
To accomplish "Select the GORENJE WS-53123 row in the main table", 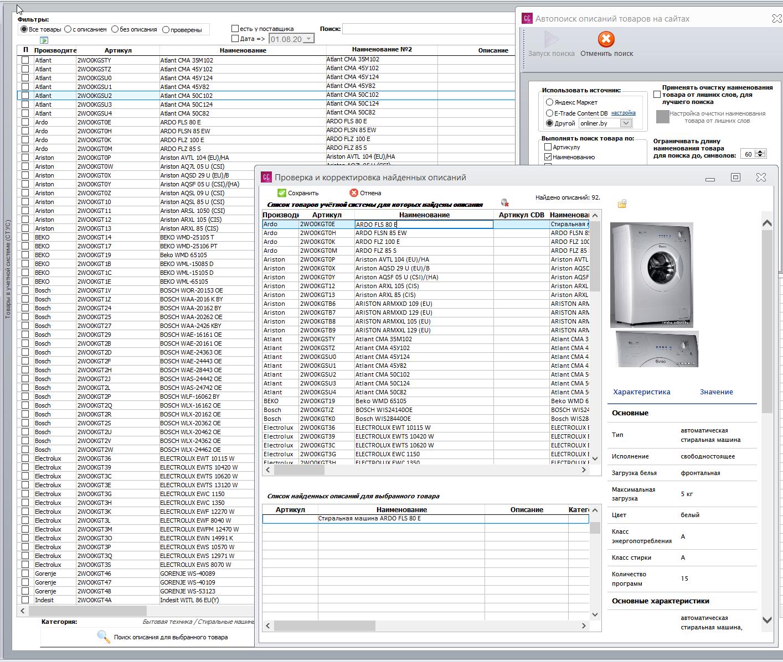I will click(136, 591).
